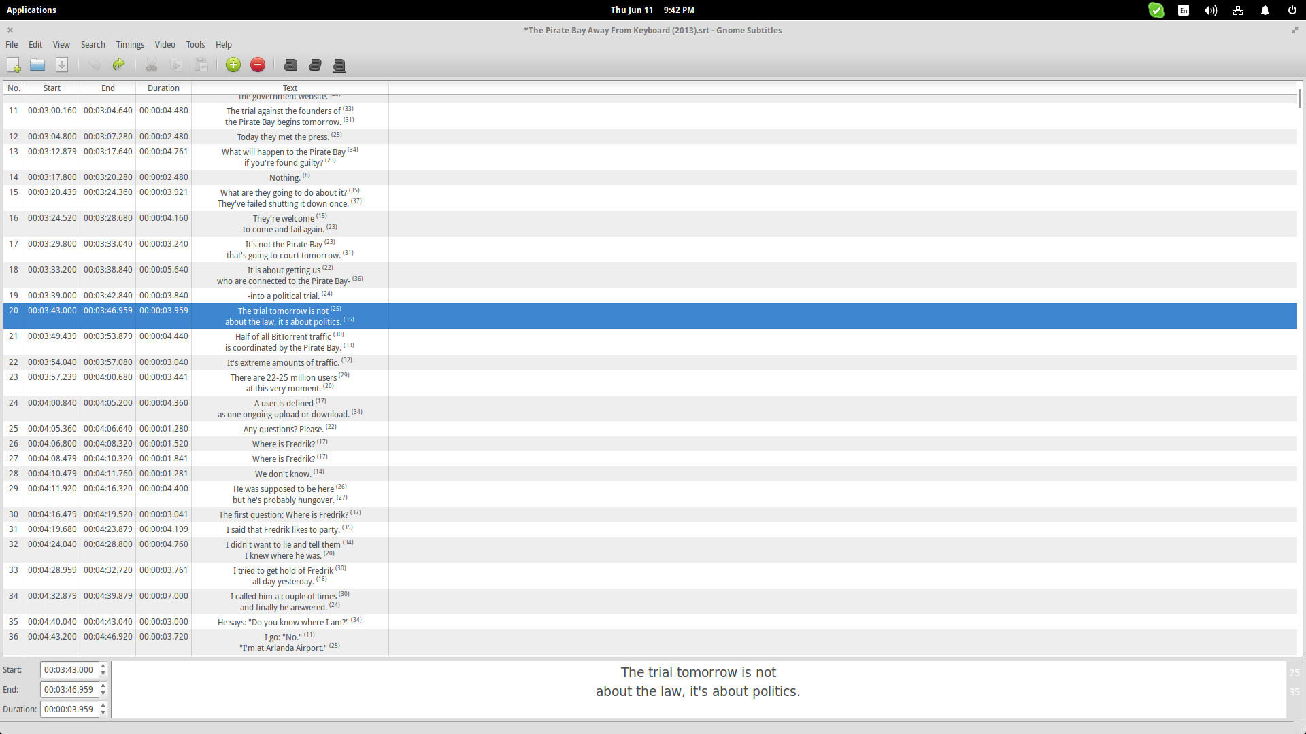The height and width of the screenshot is (734, 1306).
Task: Increase End time with up arrow
Action: click(103, 686)
